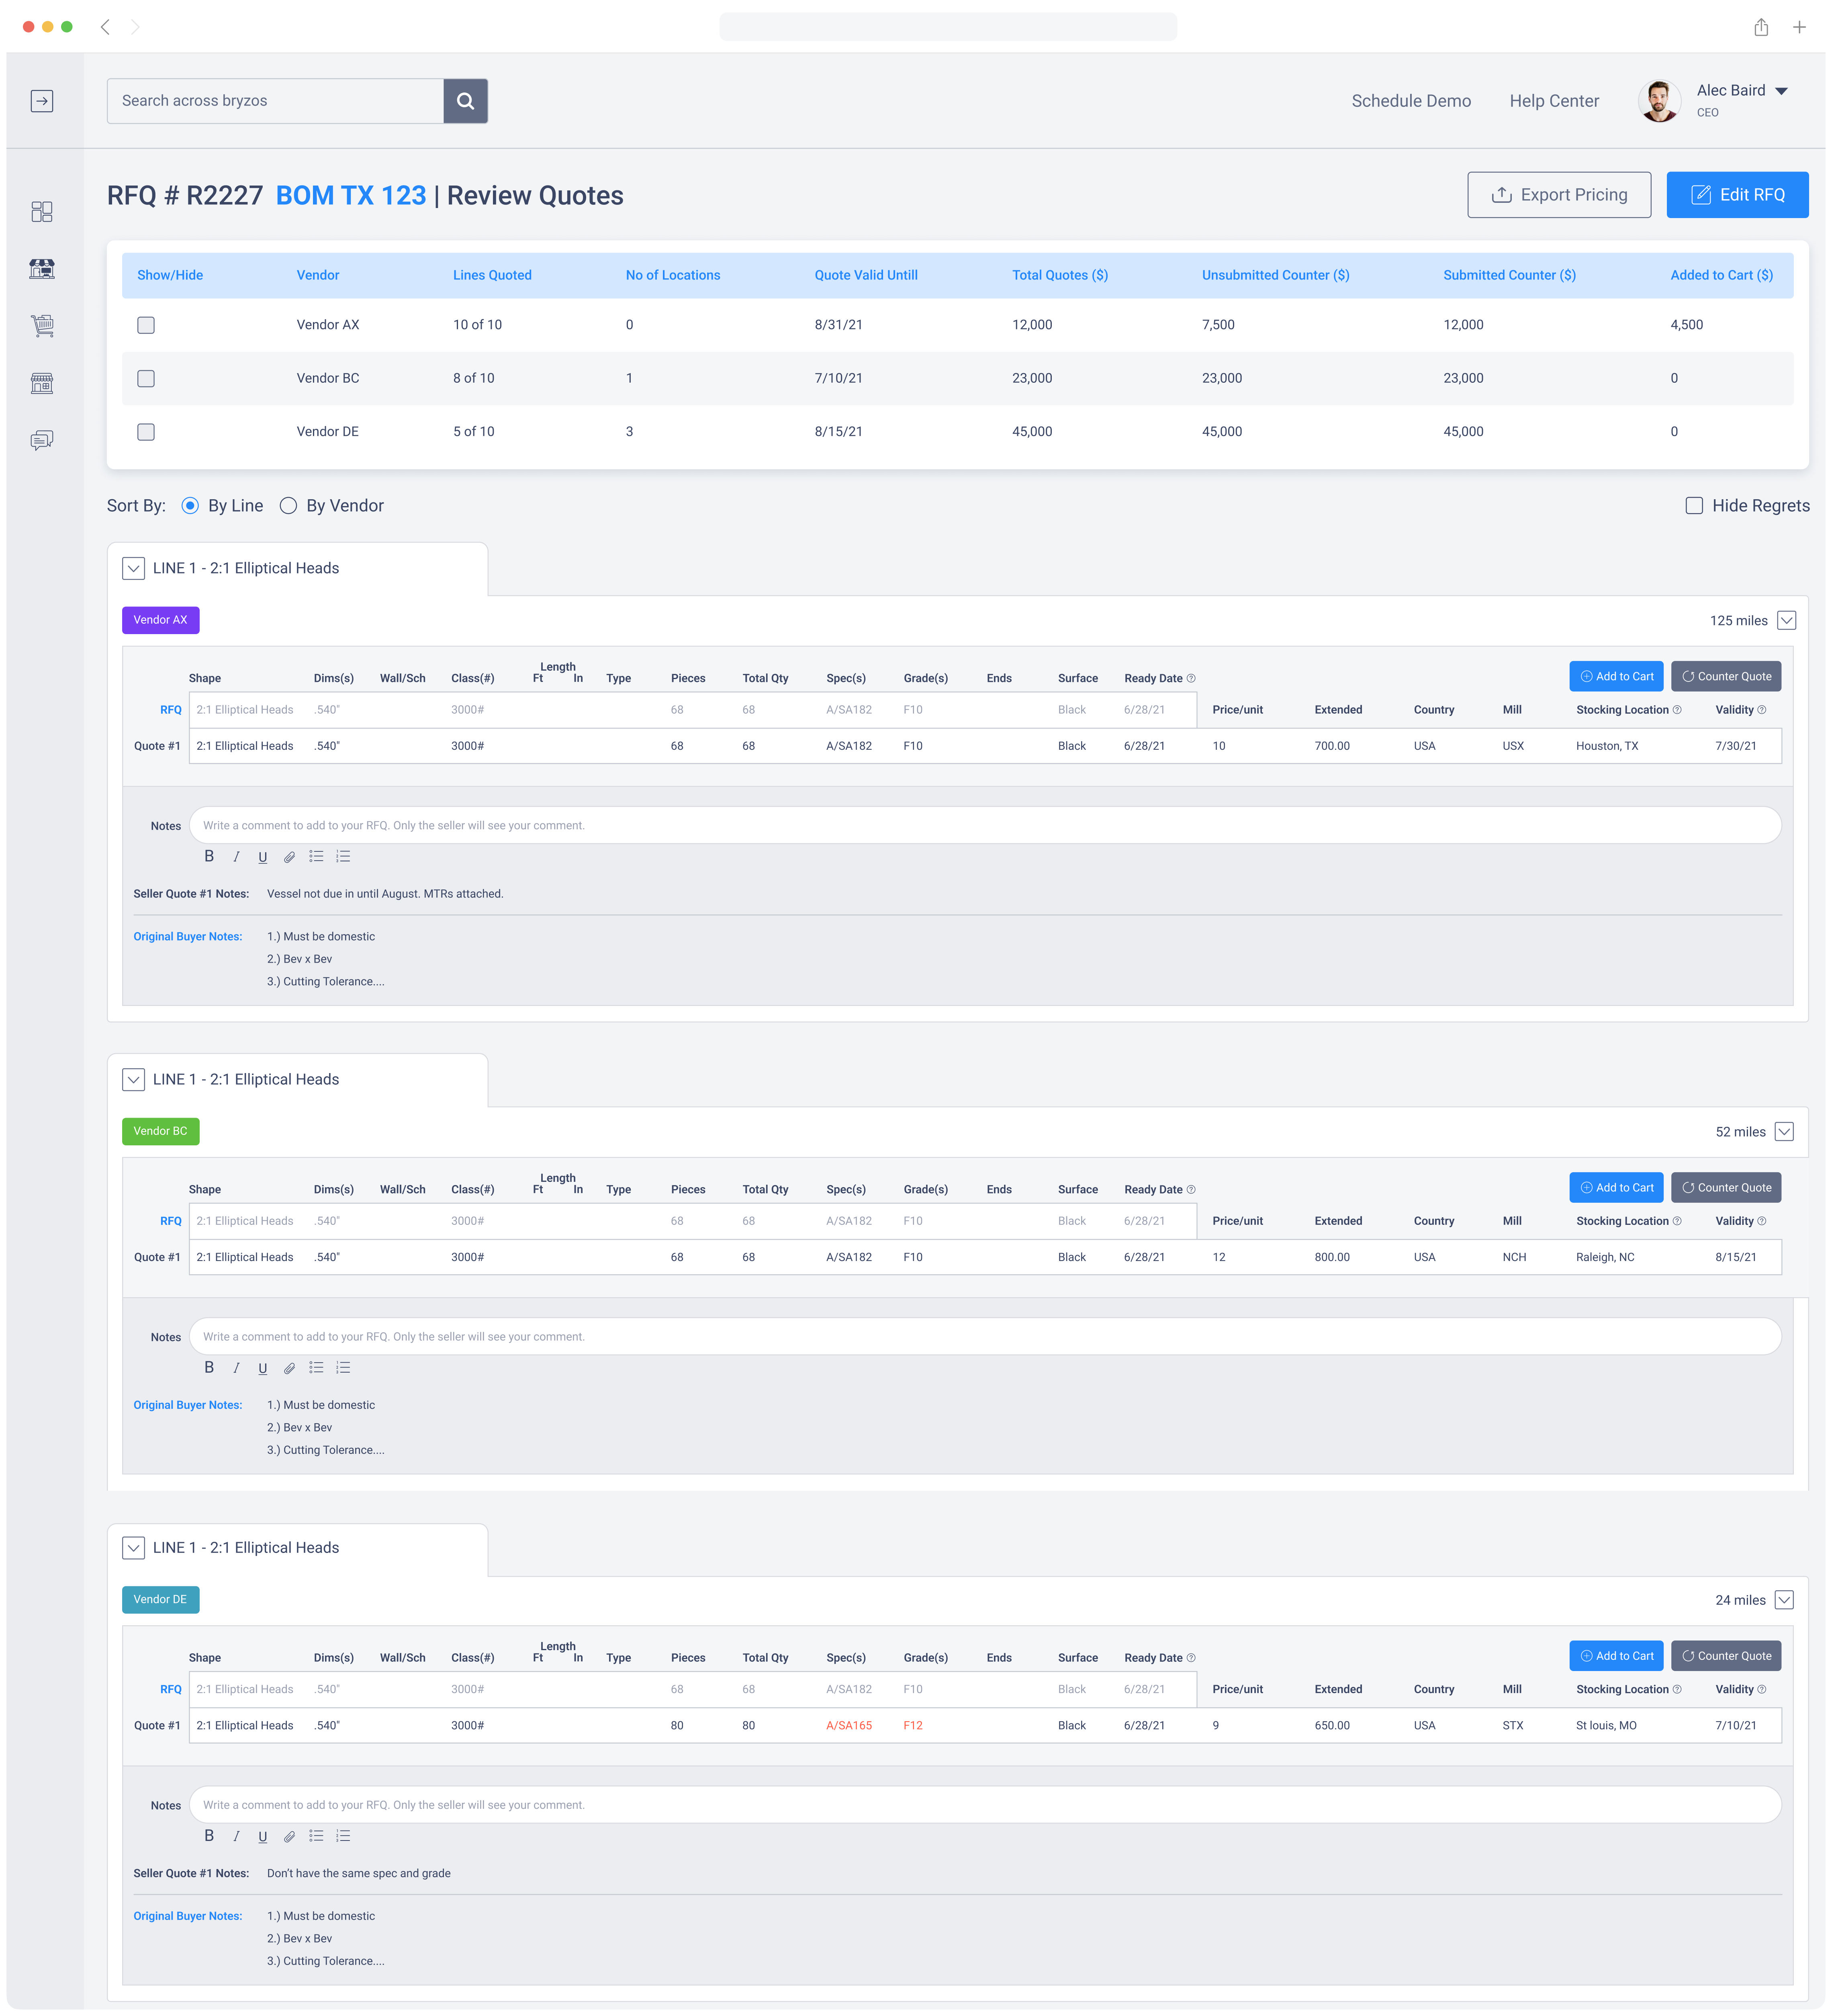Check the Vendor AX show/hide checkbox
The width and height of the screenshot is (1832, 2016).
coord(146,325)
